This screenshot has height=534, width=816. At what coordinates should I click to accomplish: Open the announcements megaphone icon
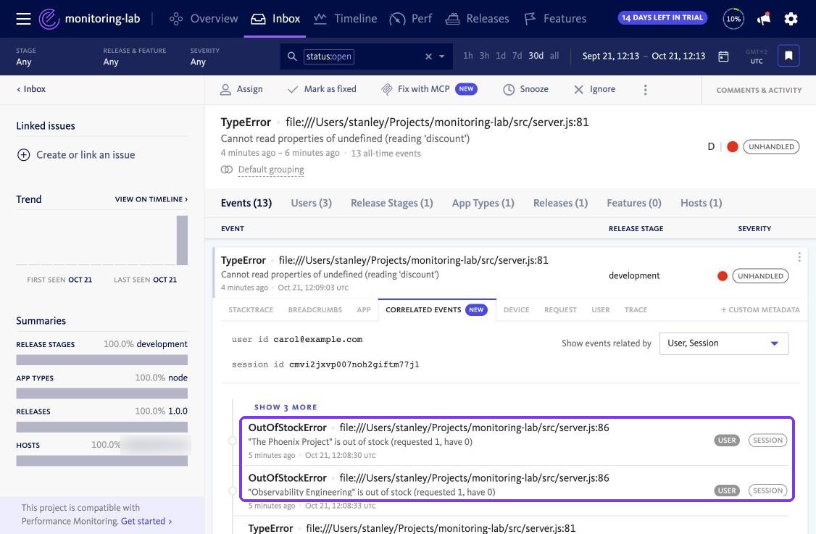click(763, 19)
